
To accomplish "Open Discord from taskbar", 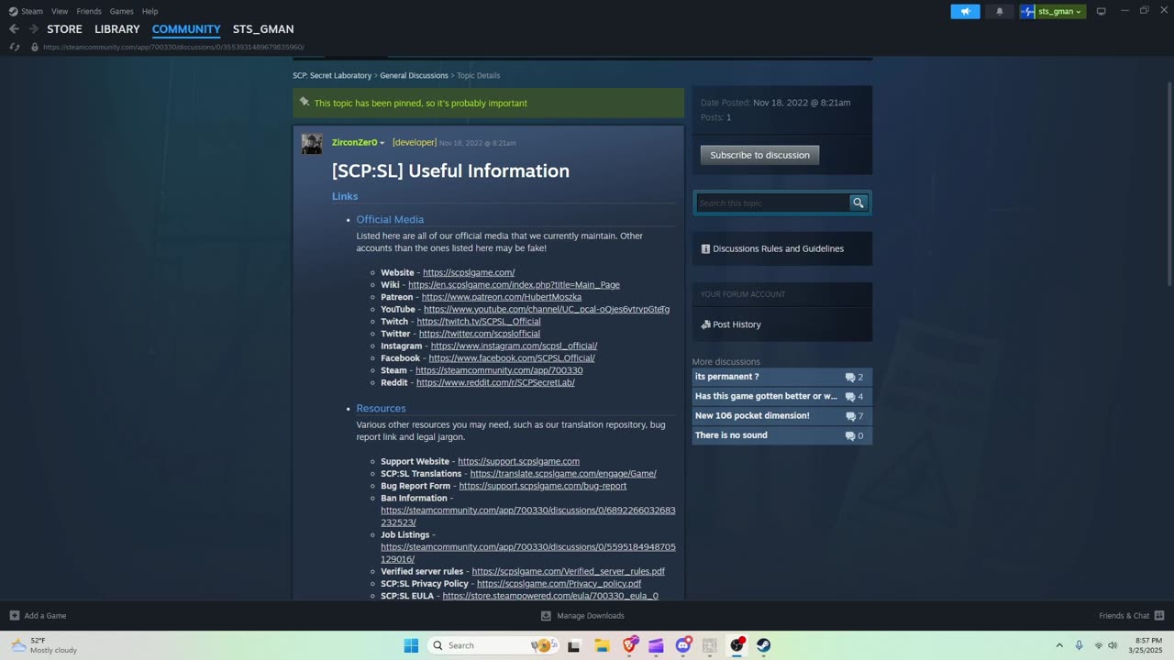I will [683, 645].
